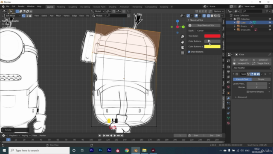
Task: Hide Collection in outliner
Action: click(270, 19)
